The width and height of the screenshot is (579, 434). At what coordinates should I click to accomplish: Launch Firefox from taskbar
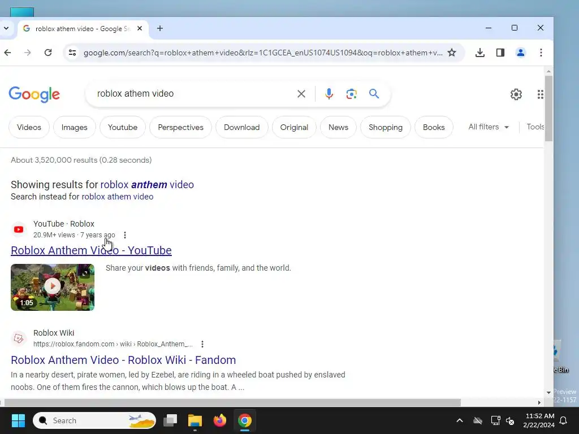coord(220,420)
